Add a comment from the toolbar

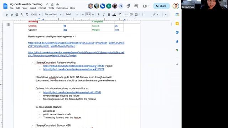(x=131, y=15)
